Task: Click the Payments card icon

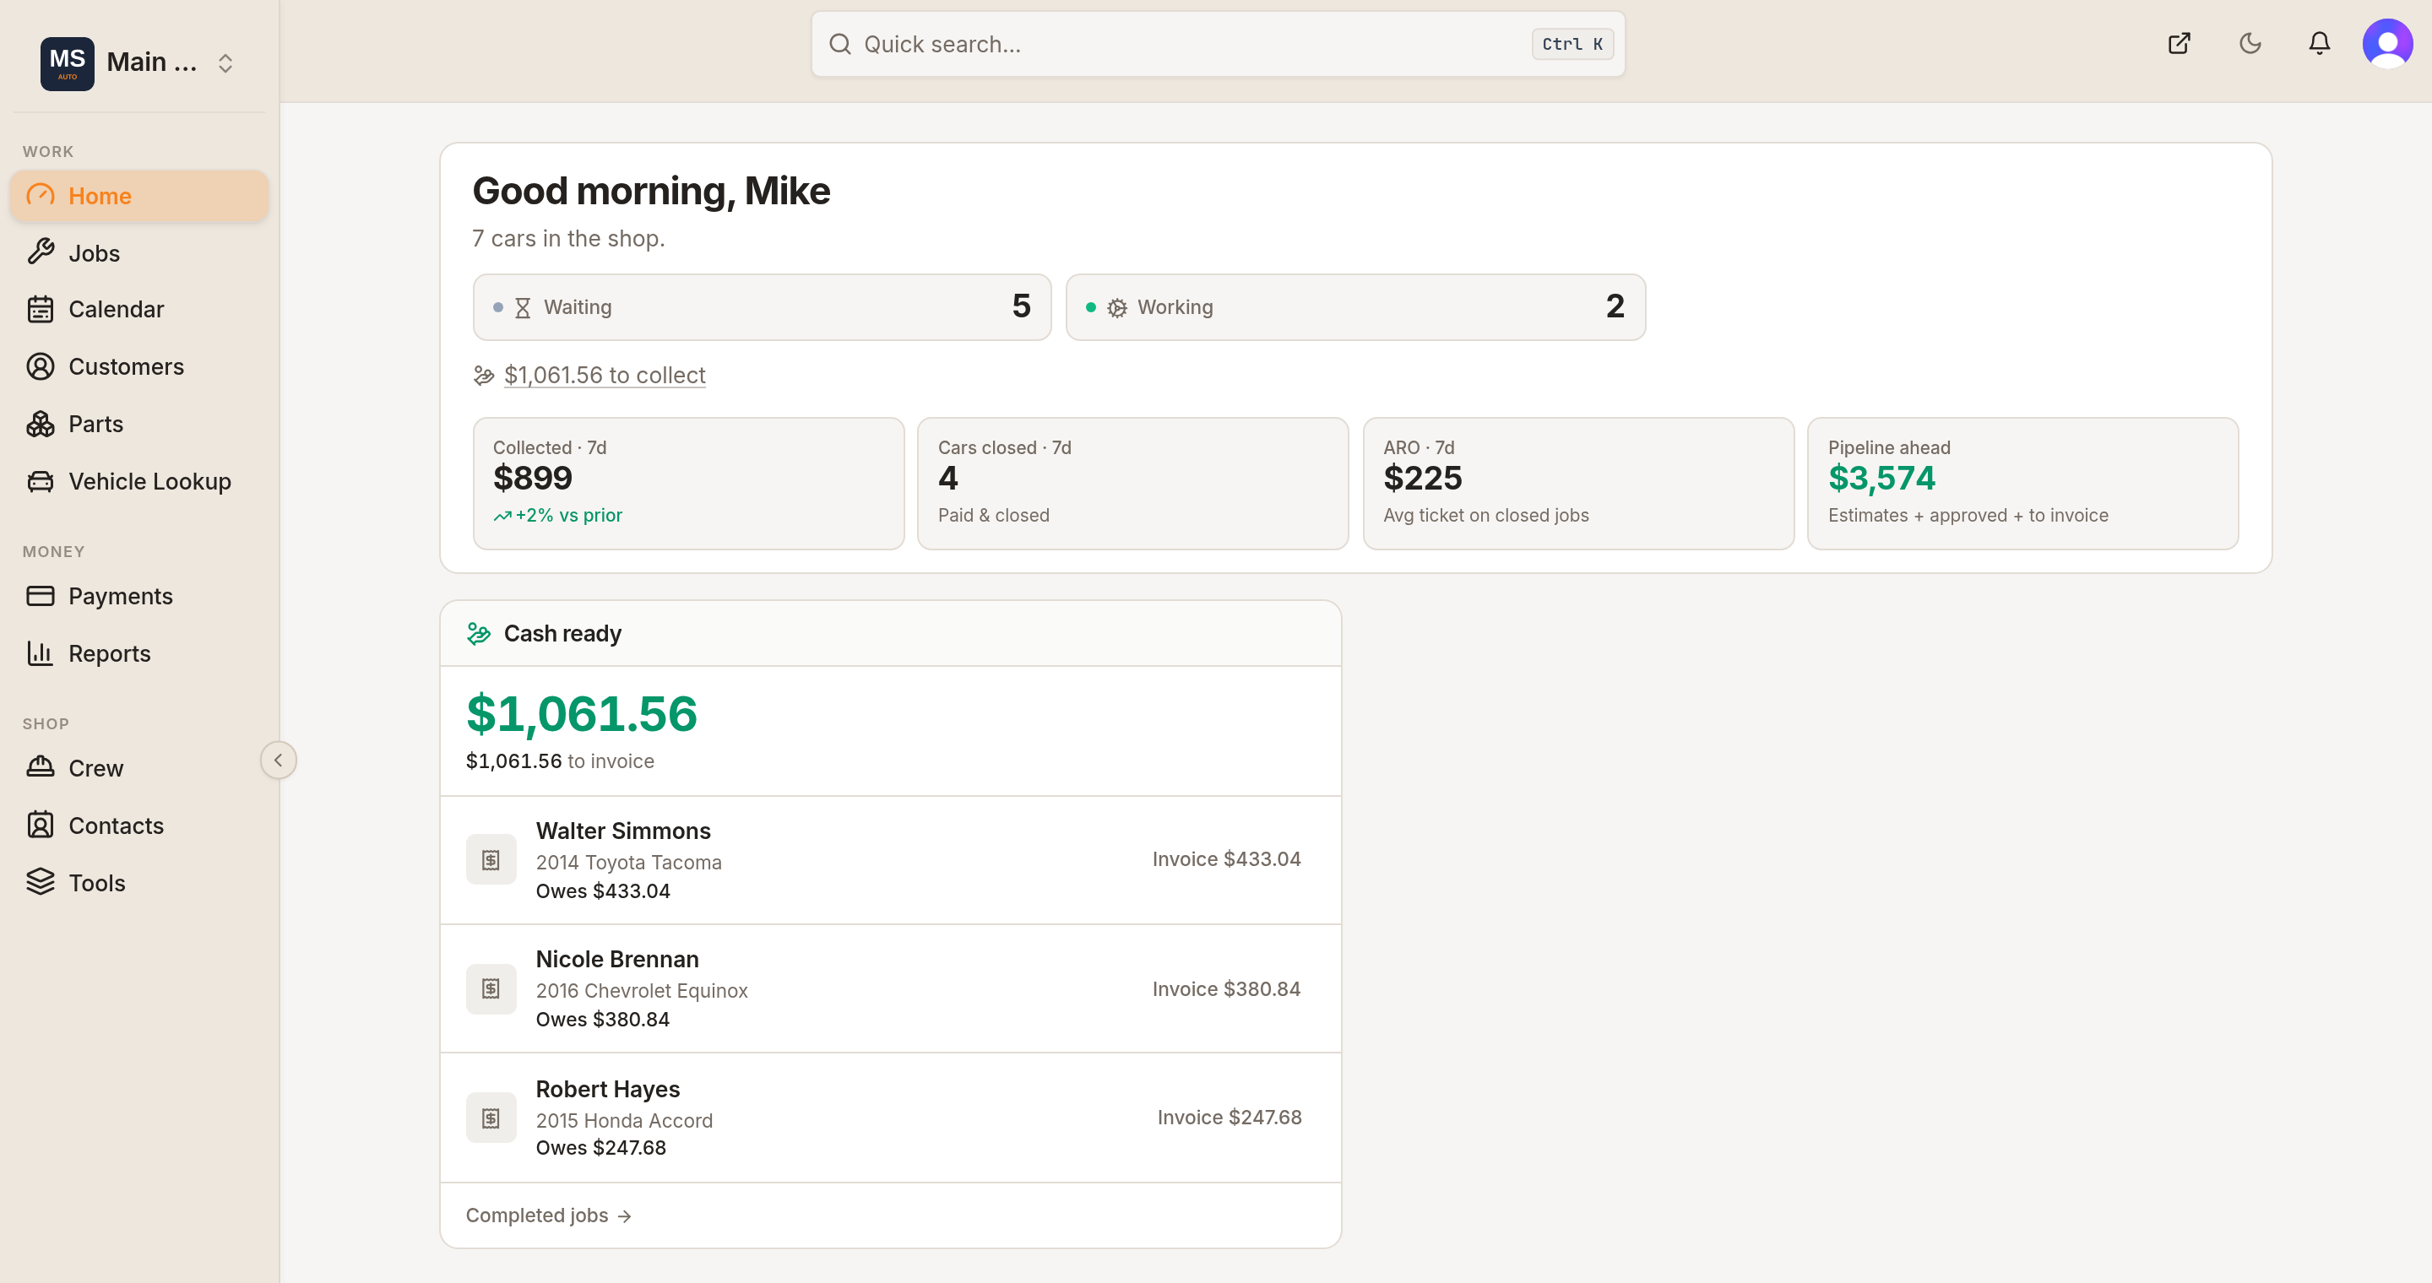Action: point(41,596)
